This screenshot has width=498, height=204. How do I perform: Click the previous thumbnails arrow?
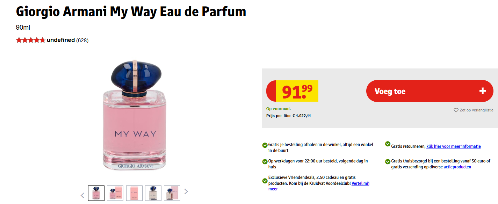[82, 195]
